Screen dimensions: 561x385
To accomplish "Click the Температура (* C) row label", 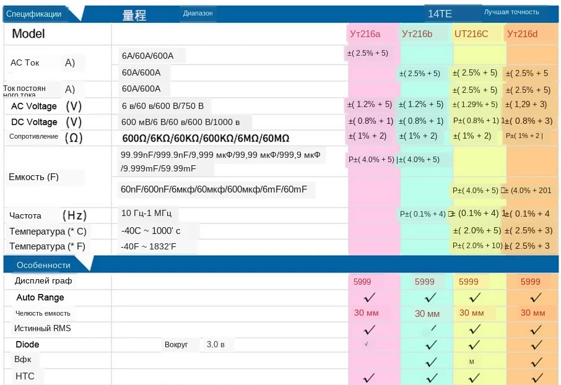I will (48, 231).
